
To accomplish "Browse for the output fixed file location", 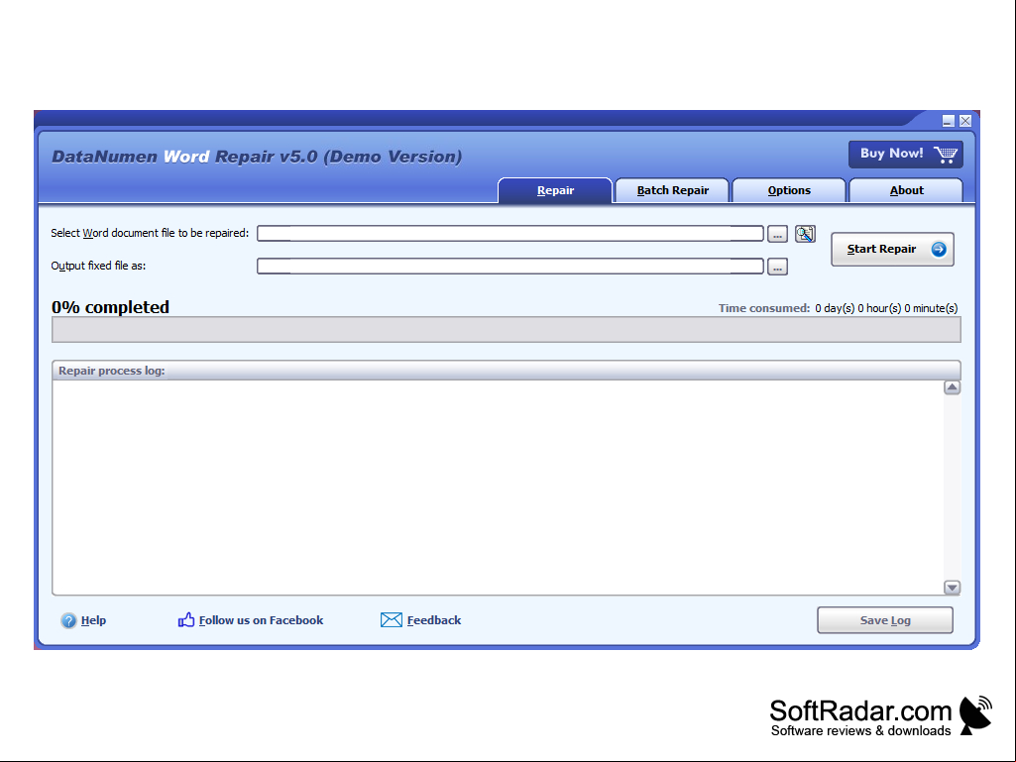I will coord(777,267).
